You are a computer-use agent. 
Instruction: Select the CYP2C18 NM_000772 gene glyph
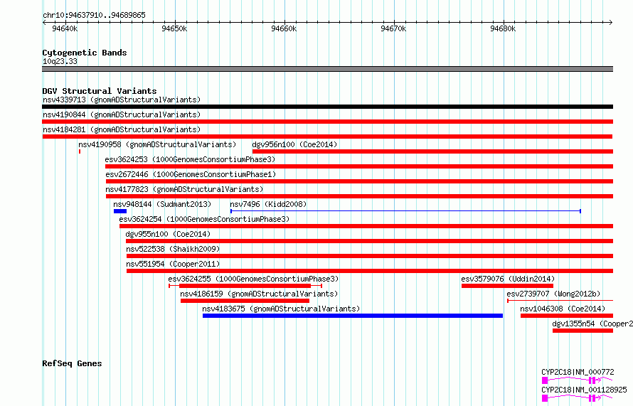[577, 380]
